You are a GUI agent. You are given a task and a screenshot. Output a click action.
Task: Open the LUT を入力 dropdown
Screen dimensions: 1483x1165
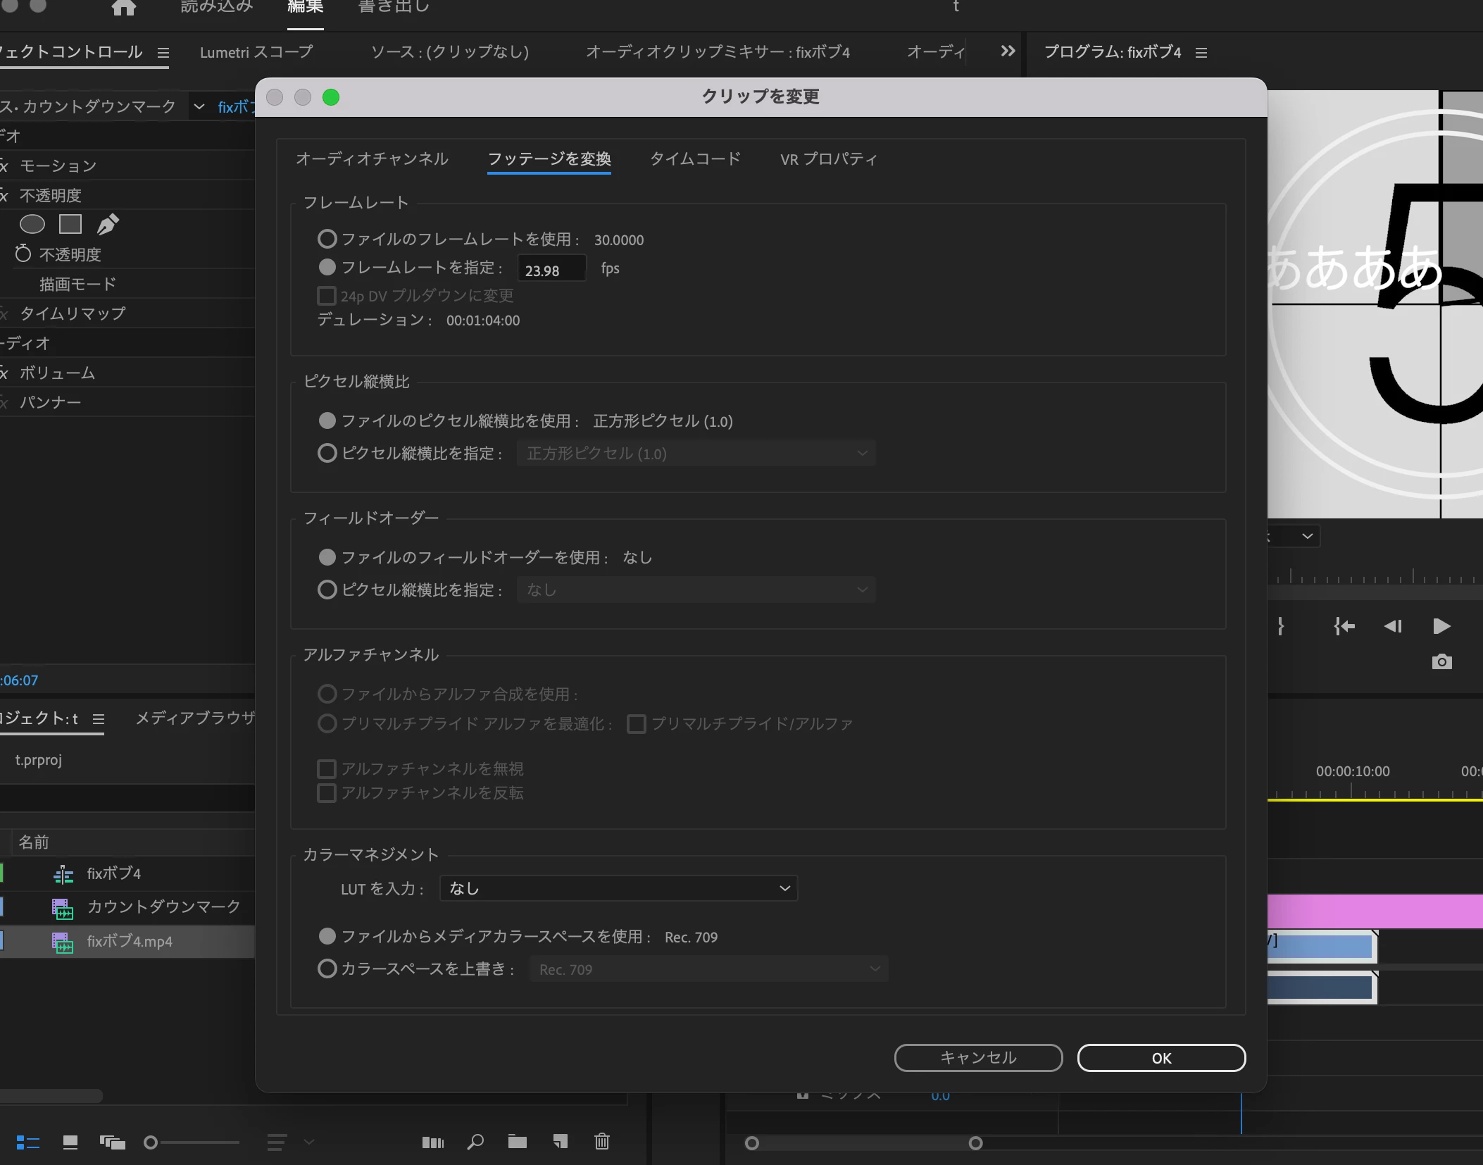[619, 888]
